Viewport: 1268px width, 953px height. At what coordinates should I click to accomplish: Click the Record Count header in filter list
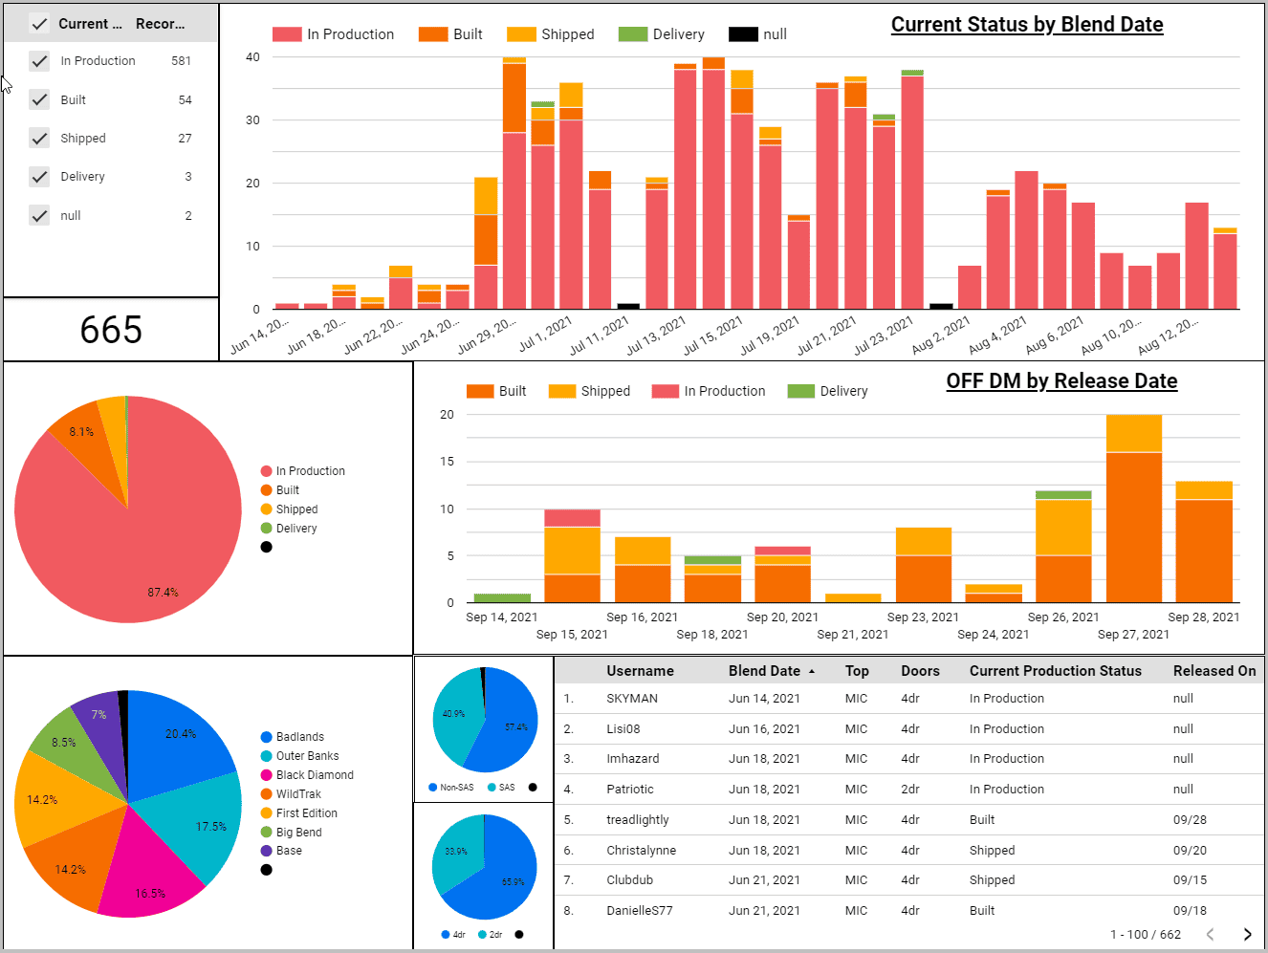161,24
